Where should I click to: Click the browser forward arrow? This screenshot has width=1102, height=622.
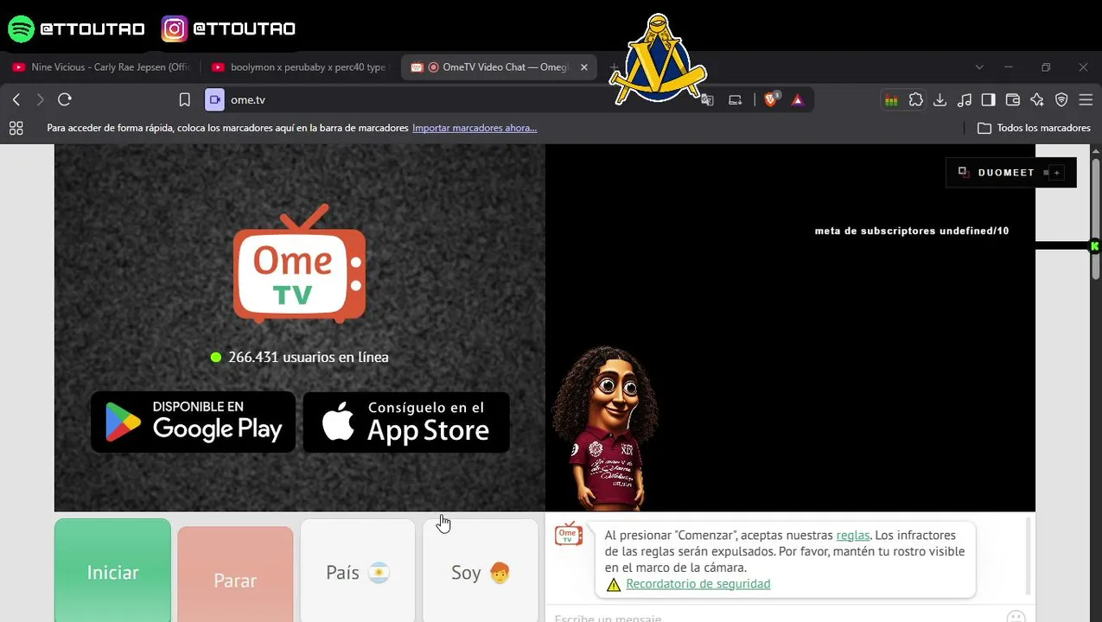click(40, 100)
